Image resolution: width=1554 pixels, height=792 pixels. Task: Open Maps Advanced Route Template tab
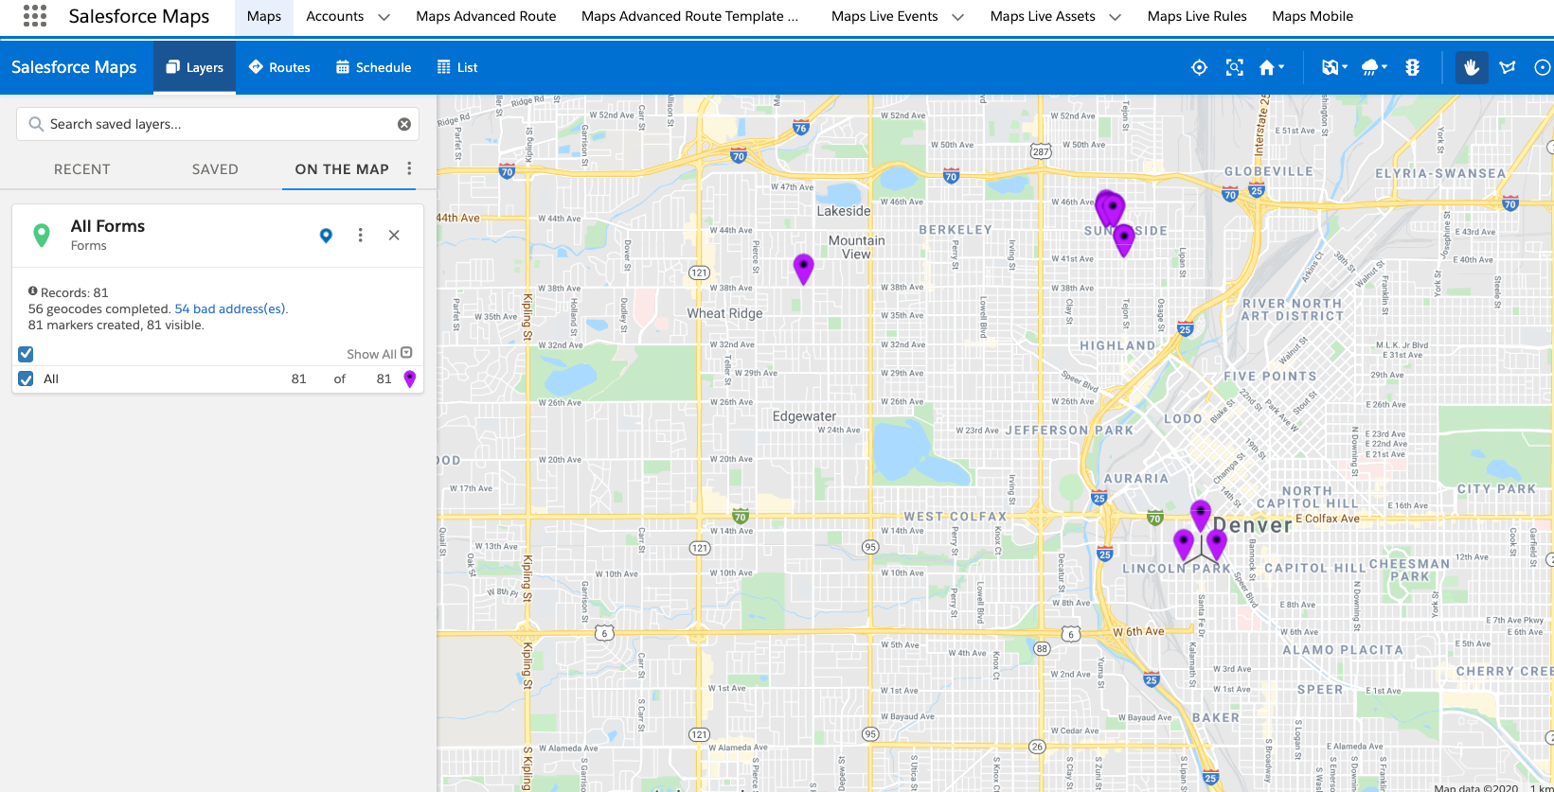[x=689, y=16]
